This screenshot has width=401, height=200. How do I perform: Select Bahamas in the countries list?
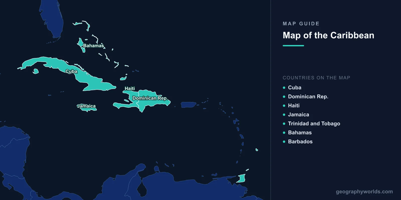[300, 132]
